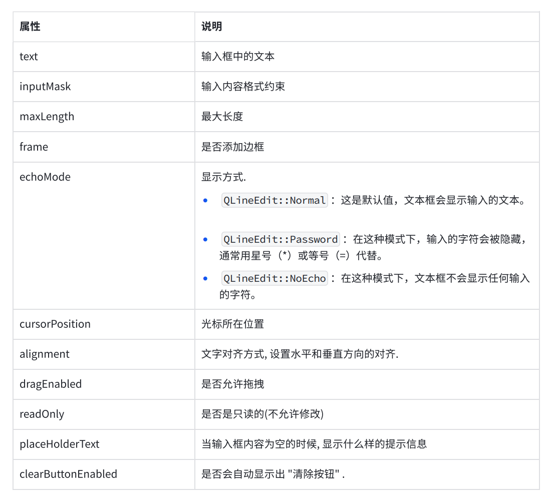Click description '文字对齐方式, 设置水平和垂直方向的对齐.'
This screenshot has width=556, height=502.
(x=300, y=354)
